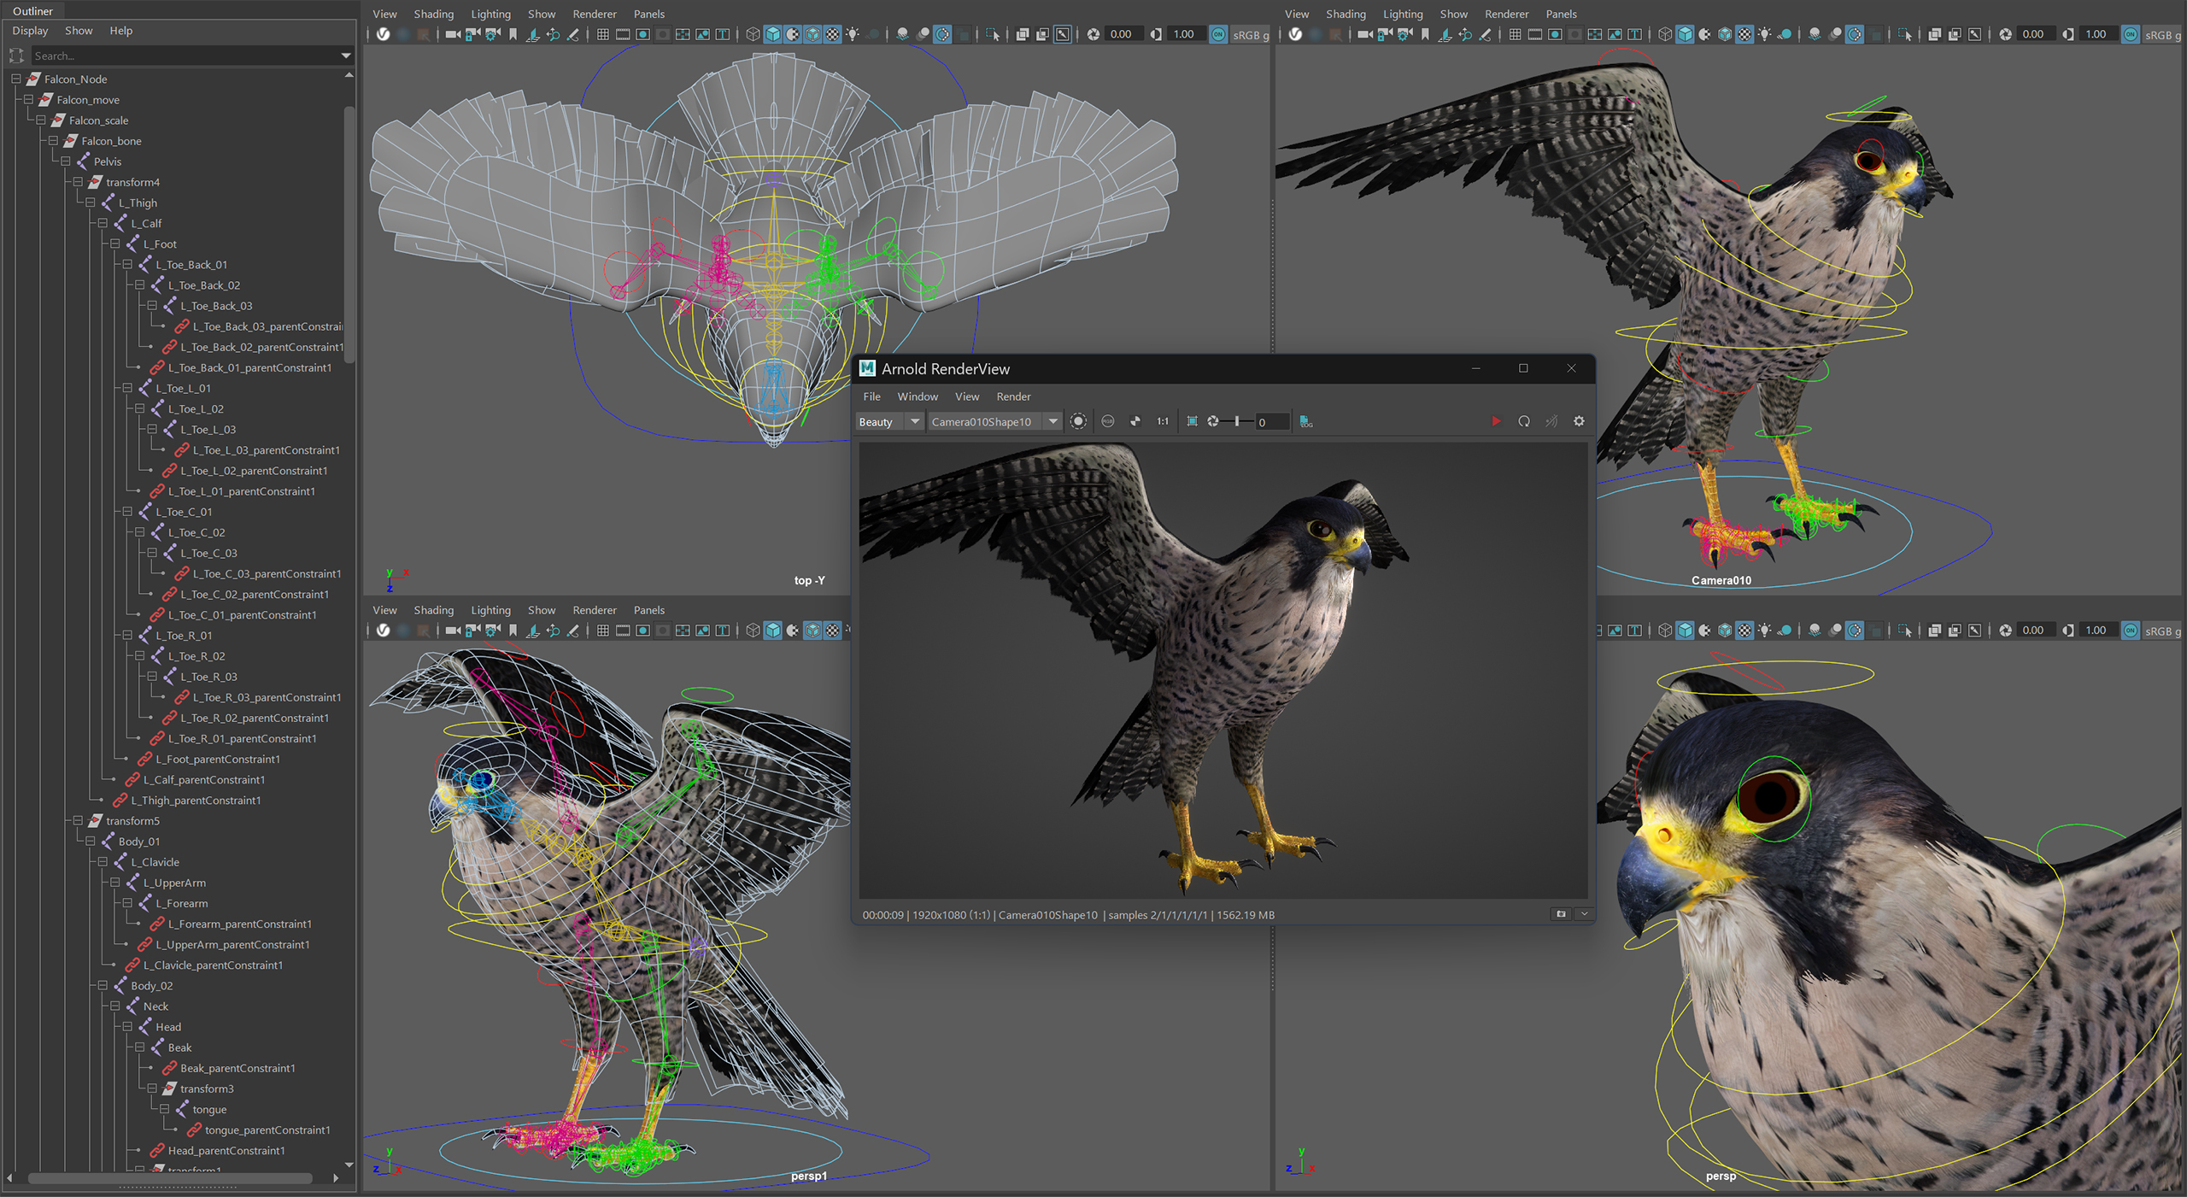2187x1197 pixels.
Task: Start the Arnold render with the red play button
Action: coord(1496,421)
